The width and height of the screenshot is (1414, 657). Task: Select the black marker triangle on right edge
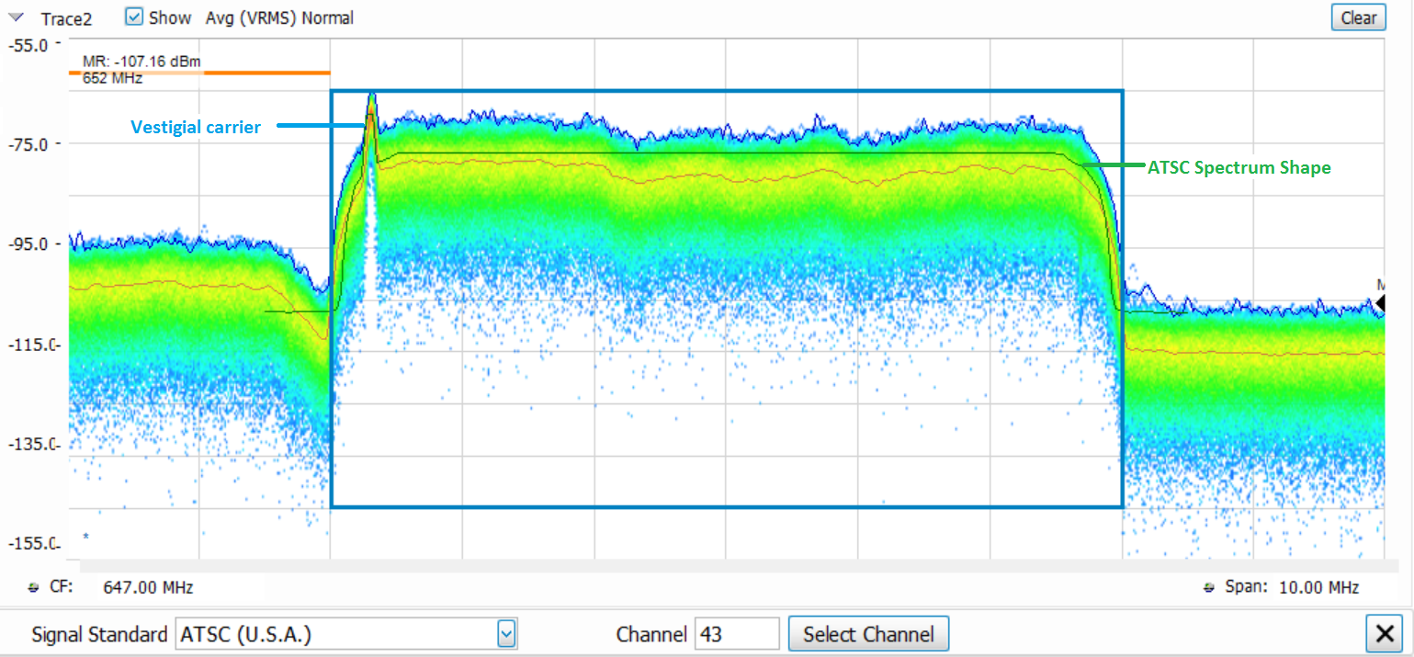tap(1379, 302)
